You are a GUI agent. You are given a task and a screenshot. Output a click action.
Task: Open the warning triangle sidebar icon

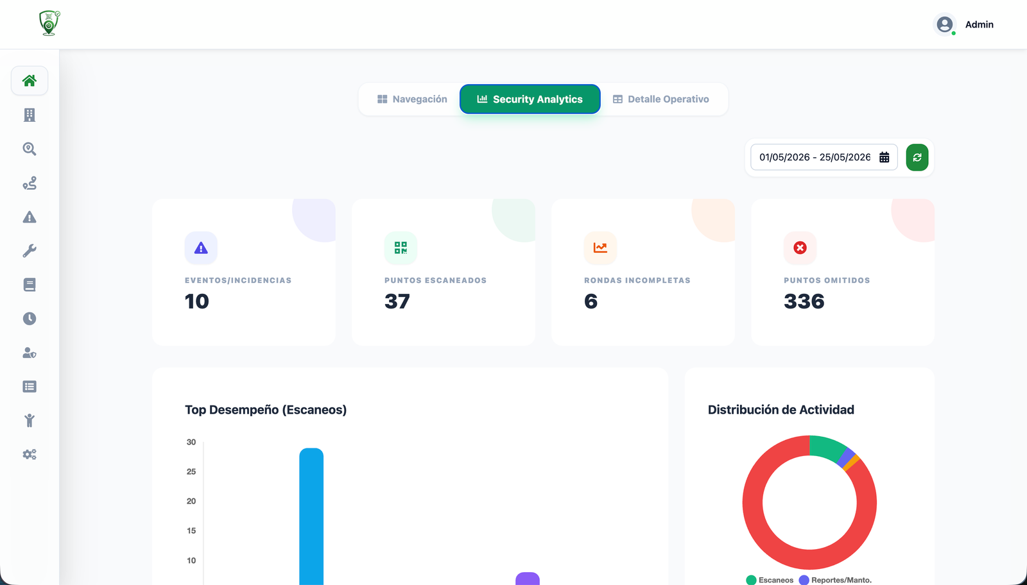point(30,217)
